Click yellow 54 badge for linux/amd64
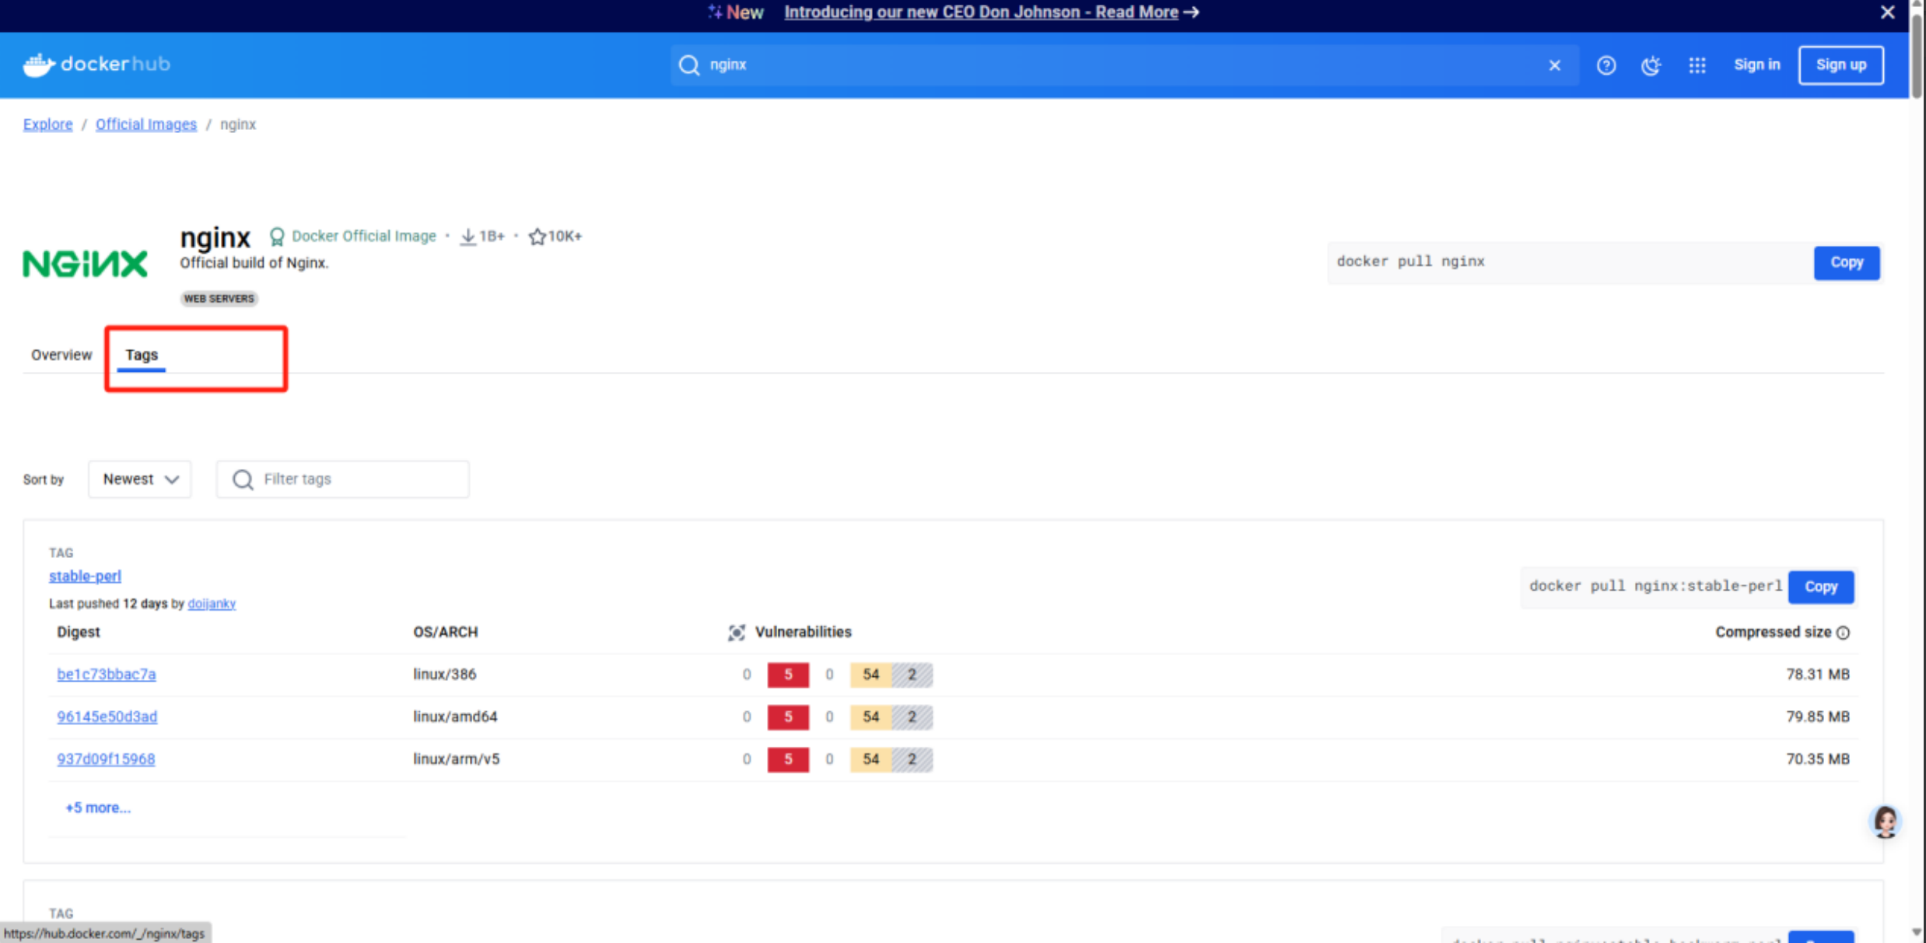 point(870,717)
